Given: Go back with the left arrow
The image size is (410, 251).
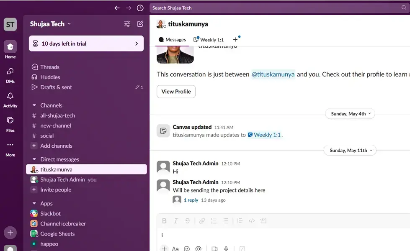Looking at the screenshot, I should 117,8.
